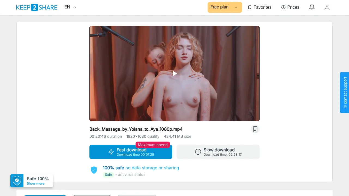Click Show more under Safe 100%
Viewport: 349px width, 196px height.
click(35, 183)
